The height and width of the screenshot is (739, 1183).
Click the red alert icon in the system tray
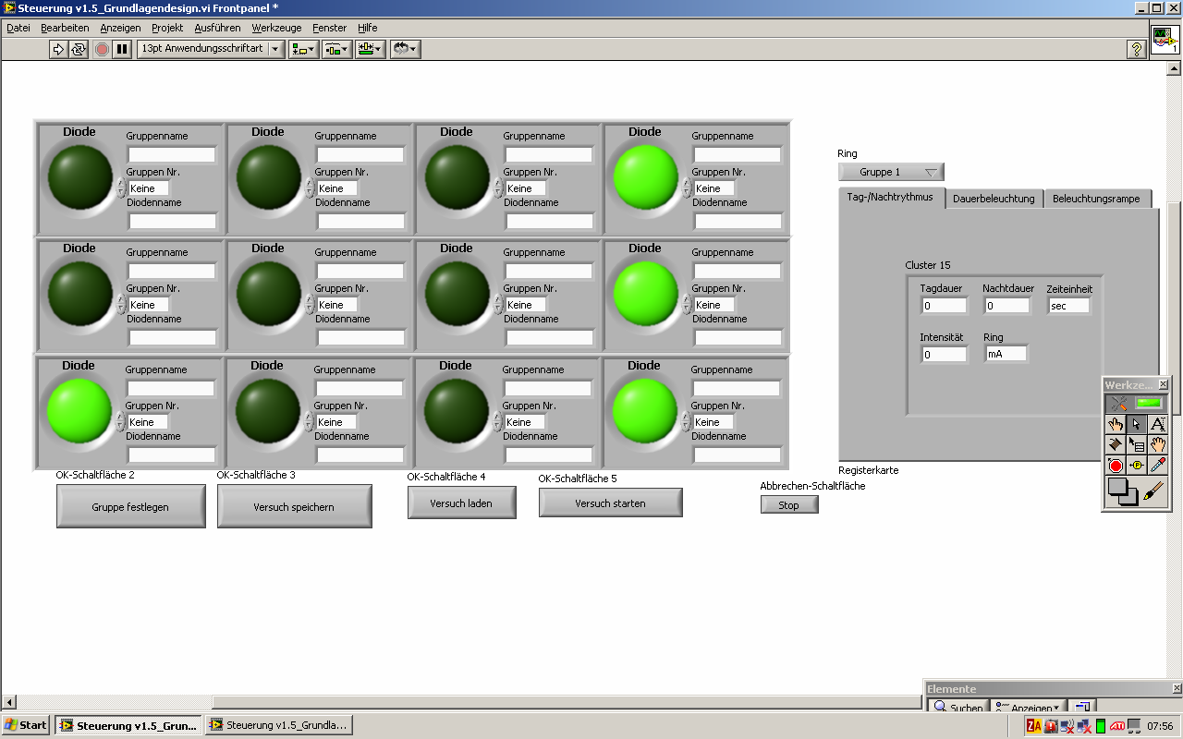(x=1050, y=726)
